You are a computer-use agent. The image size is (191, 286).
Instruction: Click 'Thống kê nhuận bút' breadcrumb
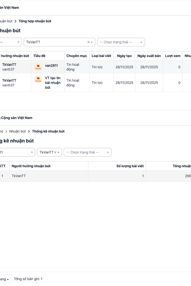point(48,131)
